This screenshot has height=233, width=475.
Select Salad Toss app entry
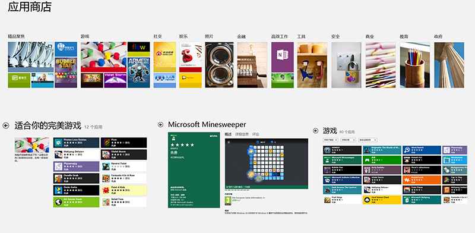(124, 202)
